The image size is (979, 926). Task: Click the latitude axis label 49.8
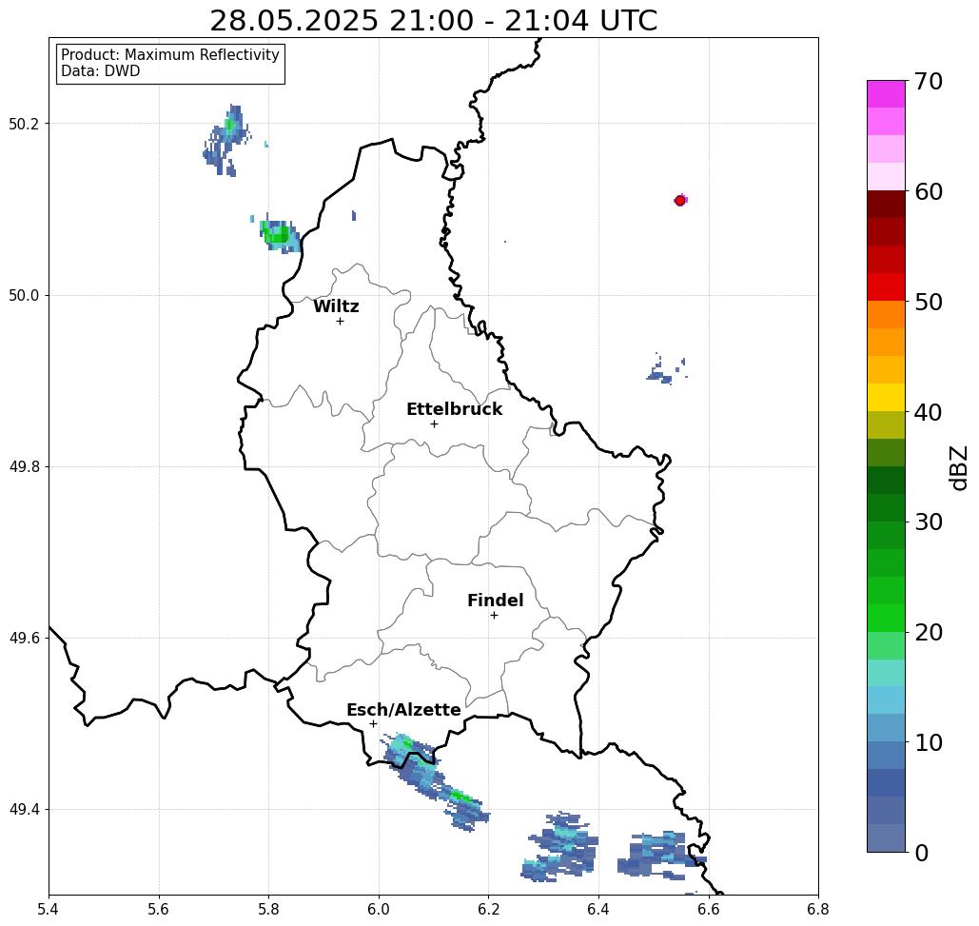coord(24,467)
